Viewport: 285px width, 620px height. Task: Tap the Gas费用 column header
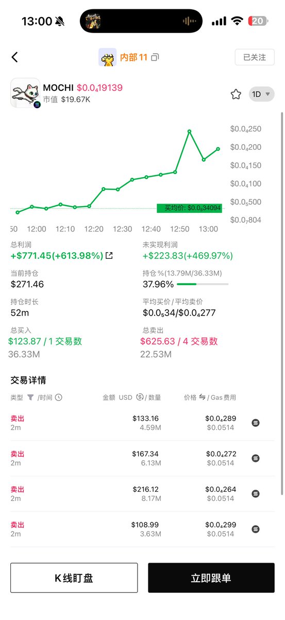[x=222, y=397]
